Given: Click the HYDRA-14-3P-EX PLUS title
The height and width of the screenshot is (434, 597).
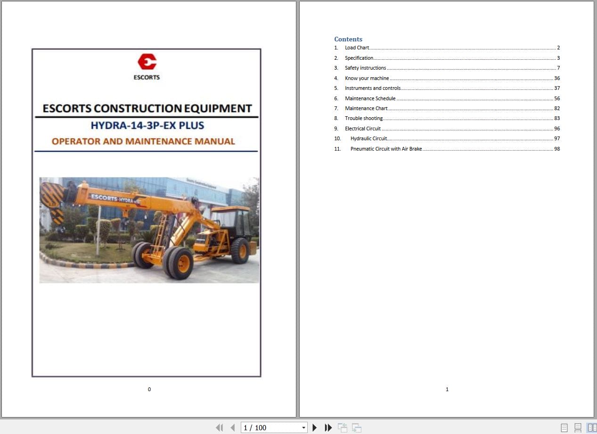Looking at the screenshot, I should 147,126.
